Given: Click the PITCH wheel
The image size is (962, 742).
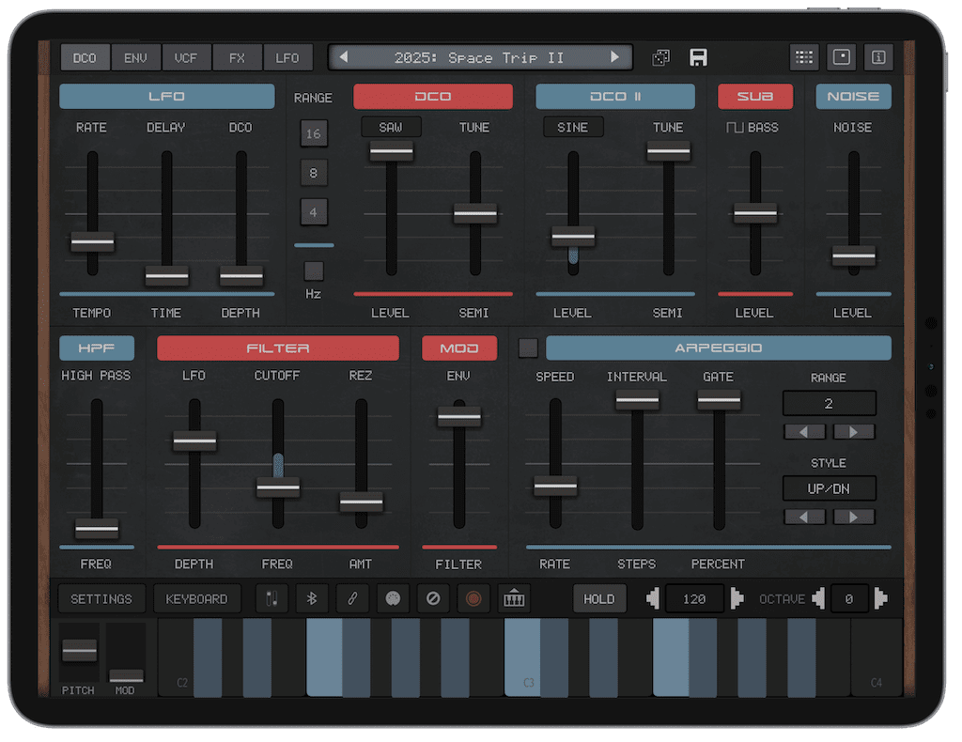Looking at the screenshot, I should click(79, 650).
